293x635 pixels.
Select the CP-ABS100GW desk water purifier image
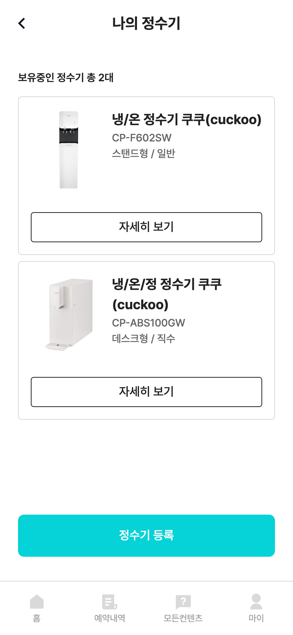[69, 314]
